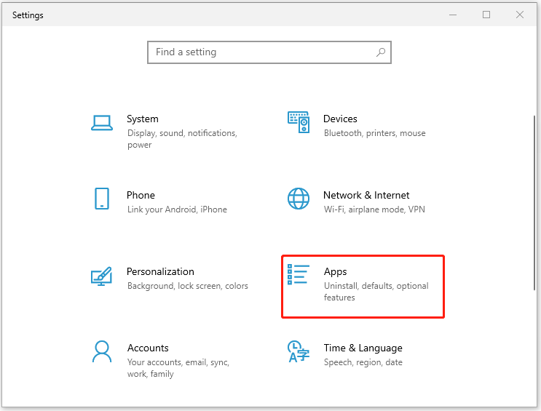Open Apps via "Uninstall, defaults, optional features" text

coord(376,286)
